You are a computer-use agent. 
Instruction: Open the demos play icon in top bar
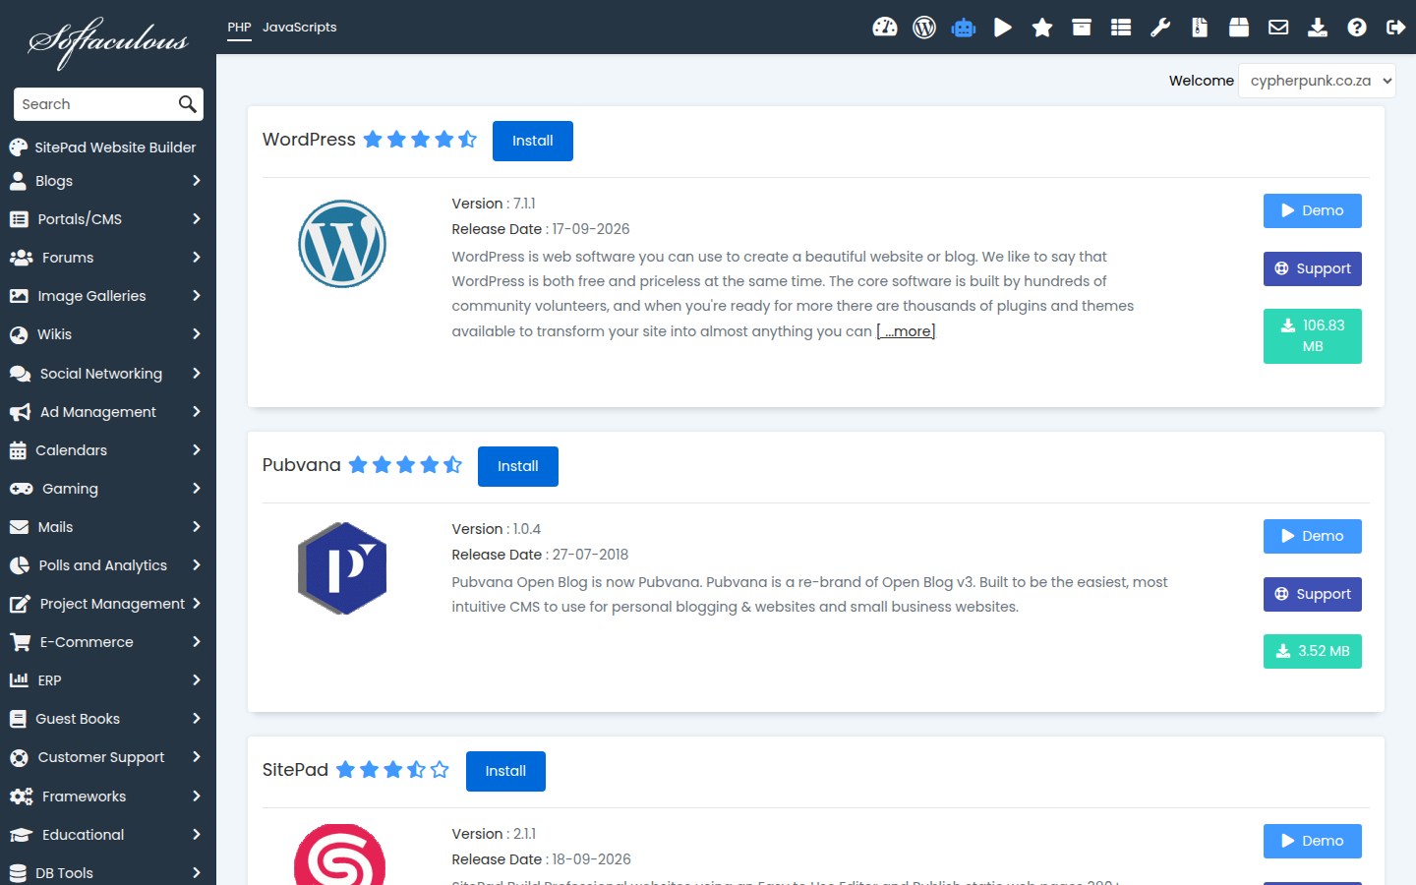tap(1003, 28)
